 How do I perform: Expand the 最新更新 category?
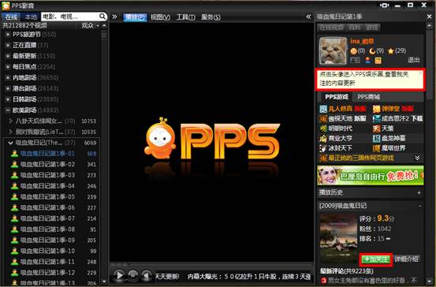[8, 56]
